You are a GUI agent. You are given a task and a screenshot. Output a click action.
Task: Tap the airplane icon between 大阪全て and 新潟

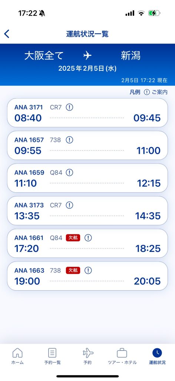pos(87,56)
